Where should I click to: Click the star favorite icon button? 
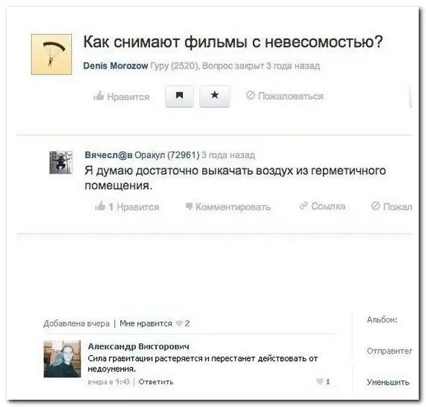tap(215, 96)
